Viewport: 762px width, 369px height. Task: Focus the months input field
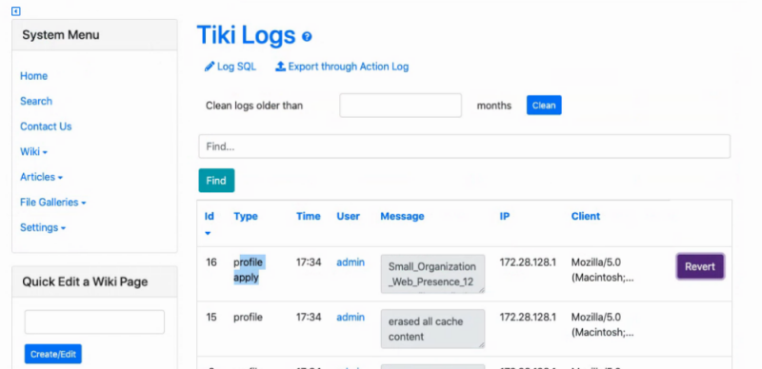(400, 106)
